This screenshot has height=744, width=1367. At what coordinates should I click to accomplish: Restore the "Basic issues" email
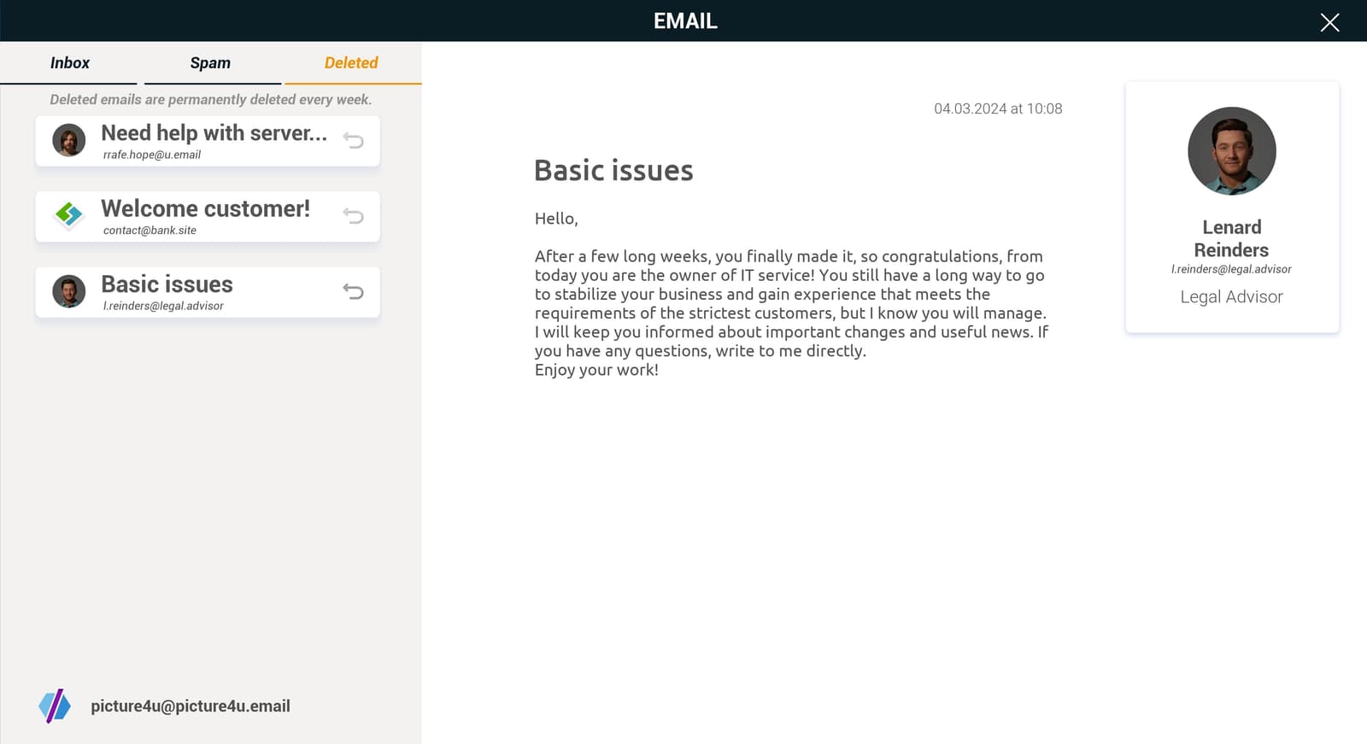click(x=353, y=292)
